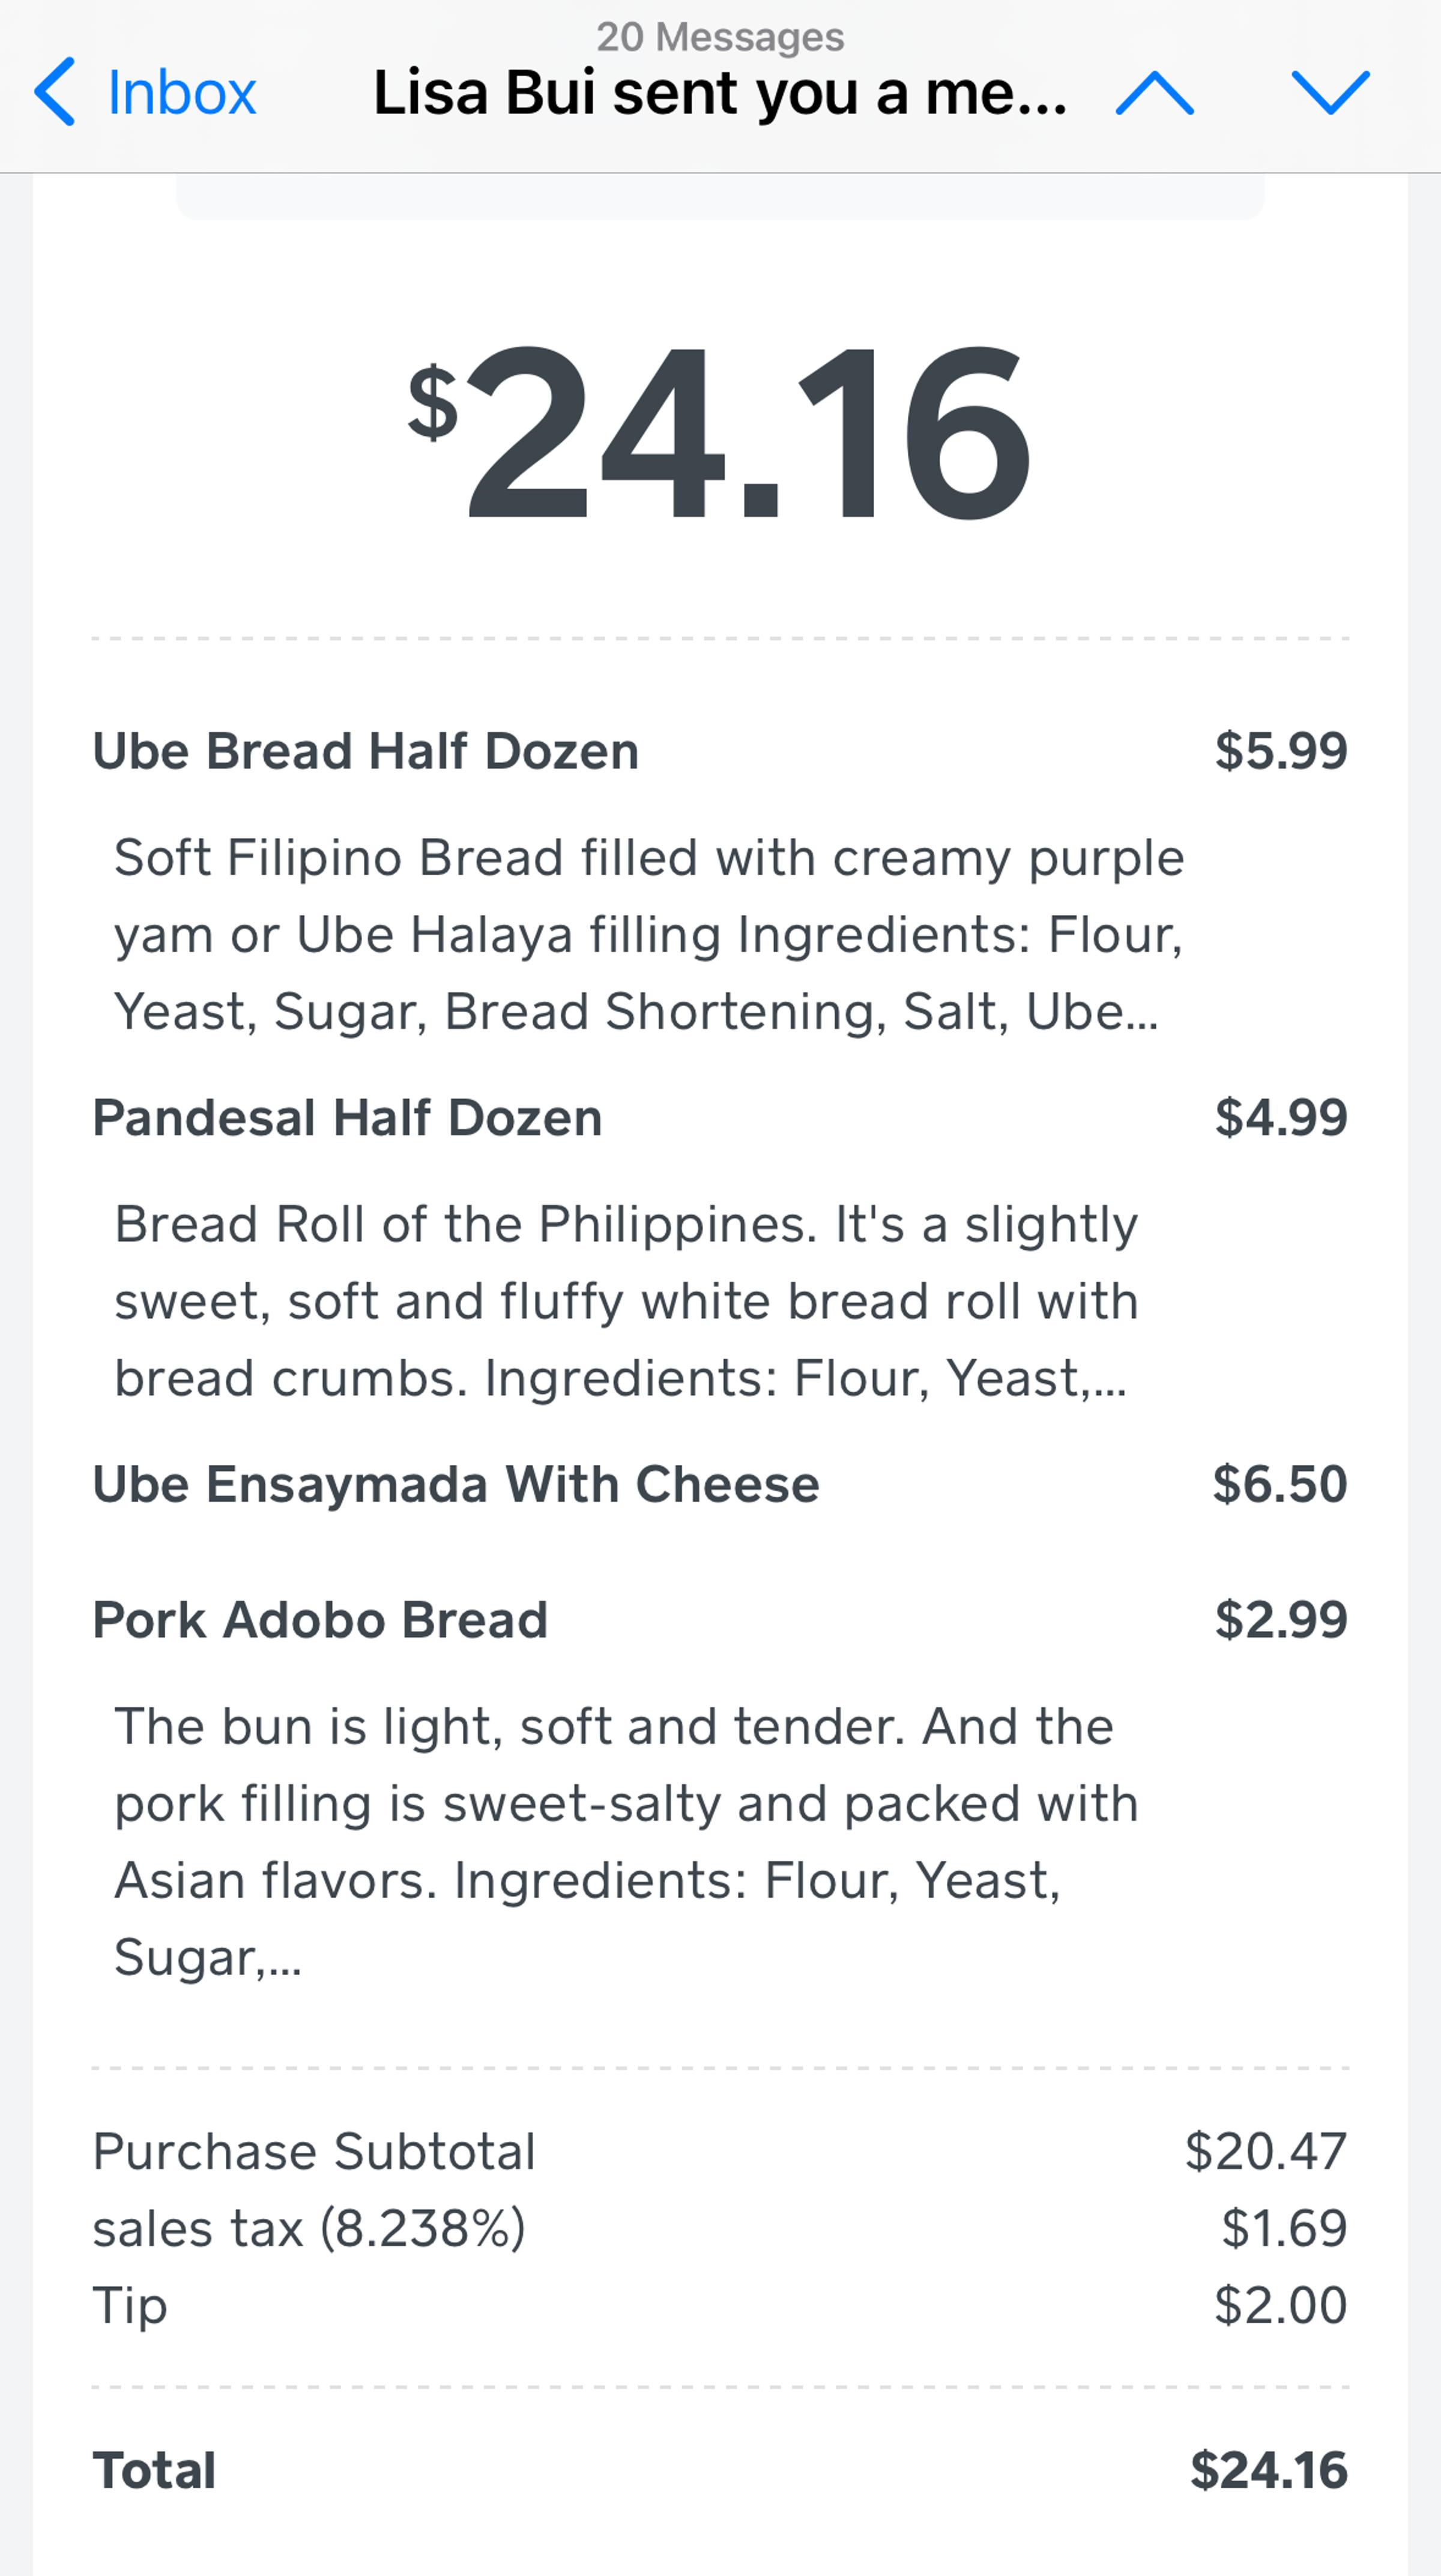Tap the "20 Messages" thread count
Viewport: 1441px width, 2576px height.
point(720,37)
